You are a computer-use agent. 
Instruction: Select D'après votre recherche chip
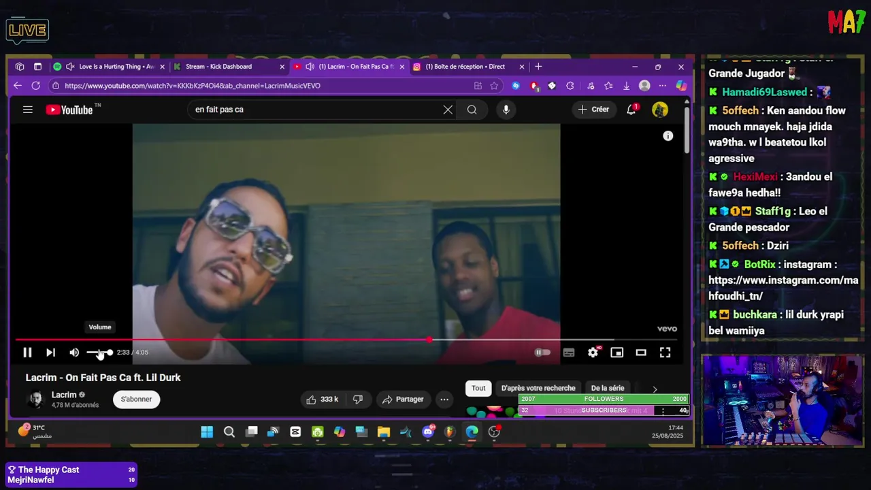click(538, 388)
